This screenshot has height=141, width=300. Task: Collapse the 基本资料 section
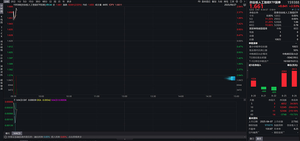tap(296, 118)
